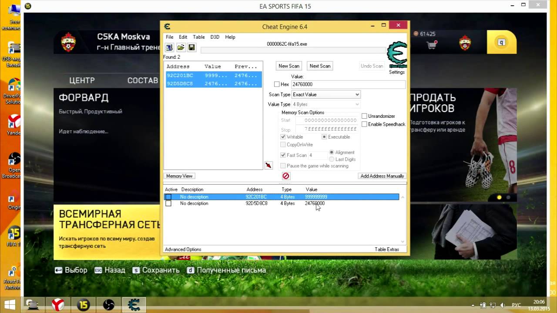This screenshot has height=313, width=557.
Task: Click the 'Назад' (ESC) hint
Action: point(110,270)
